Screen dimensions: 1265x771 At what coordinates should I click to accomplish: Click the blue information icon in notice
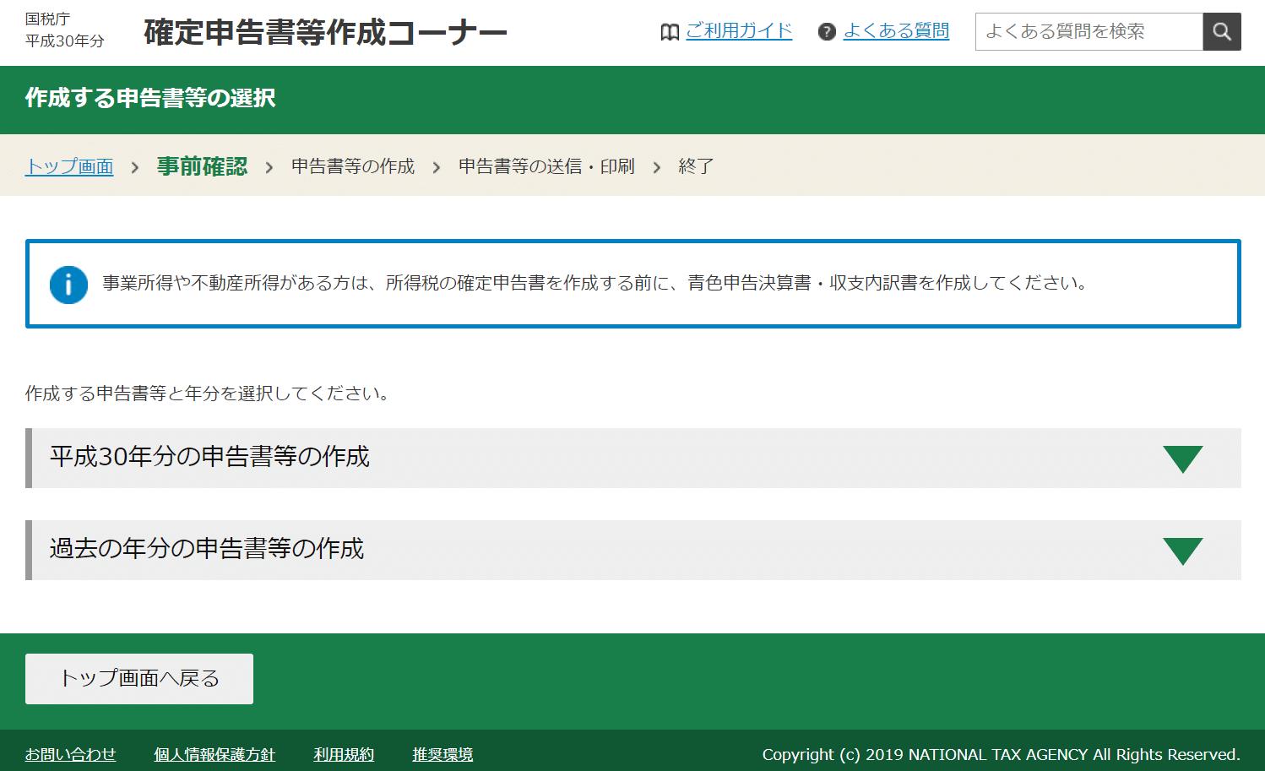click(68, 285)
